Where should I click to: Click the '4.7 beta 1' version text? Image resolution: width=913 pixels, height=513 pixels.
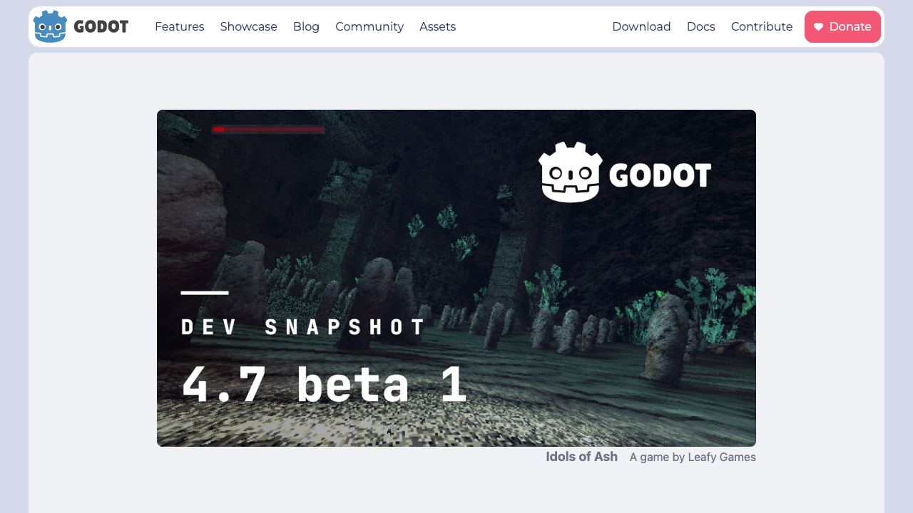pyautogui.click(x=325, y=385)
